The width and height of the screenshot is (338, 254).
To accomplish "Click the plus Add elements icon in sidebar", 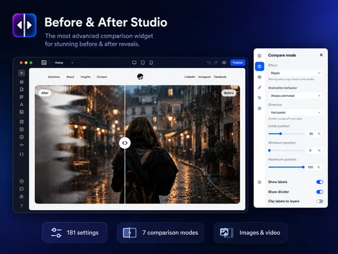I will 22,73.
